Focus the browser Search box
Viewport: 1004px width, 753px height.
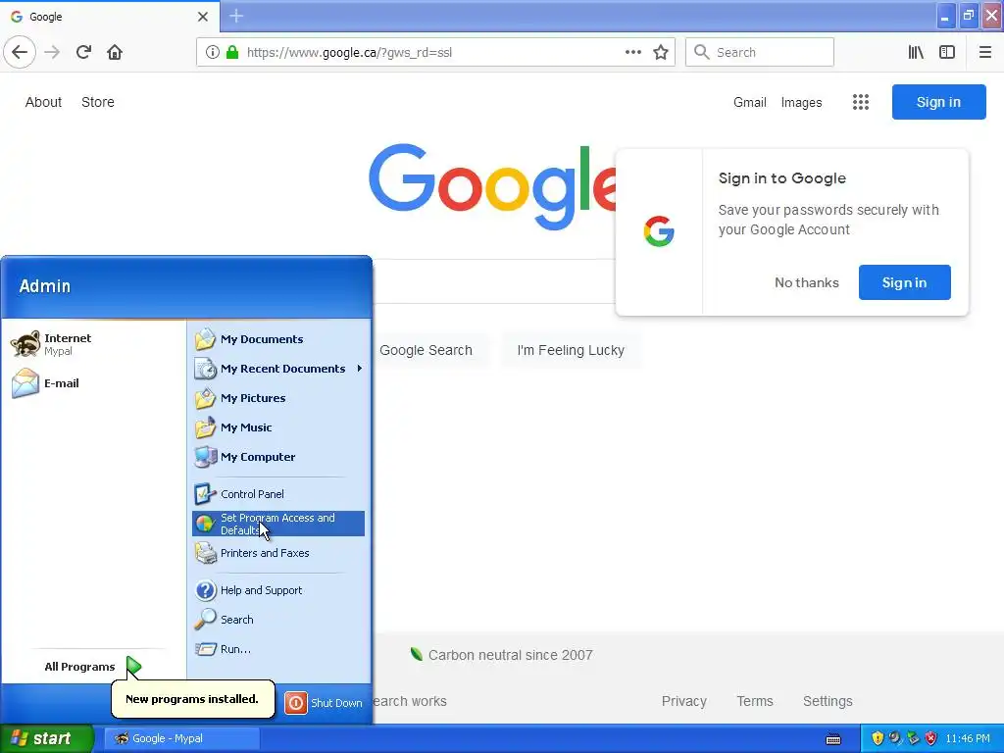(760, 52)
